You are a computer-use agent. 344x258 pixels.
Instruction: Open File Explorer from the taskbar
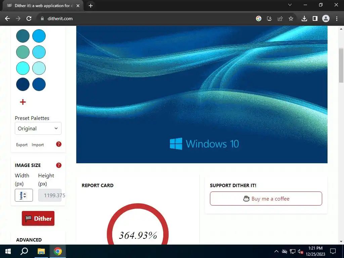click(x=41, y=251)
